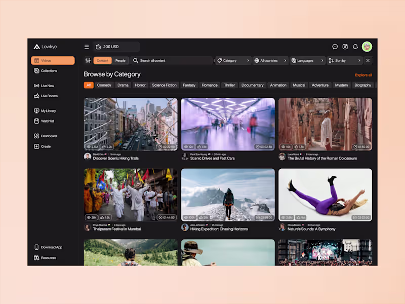405x304 pixels.
Task: Select the Biography category
Action: (x=362, y=85)
